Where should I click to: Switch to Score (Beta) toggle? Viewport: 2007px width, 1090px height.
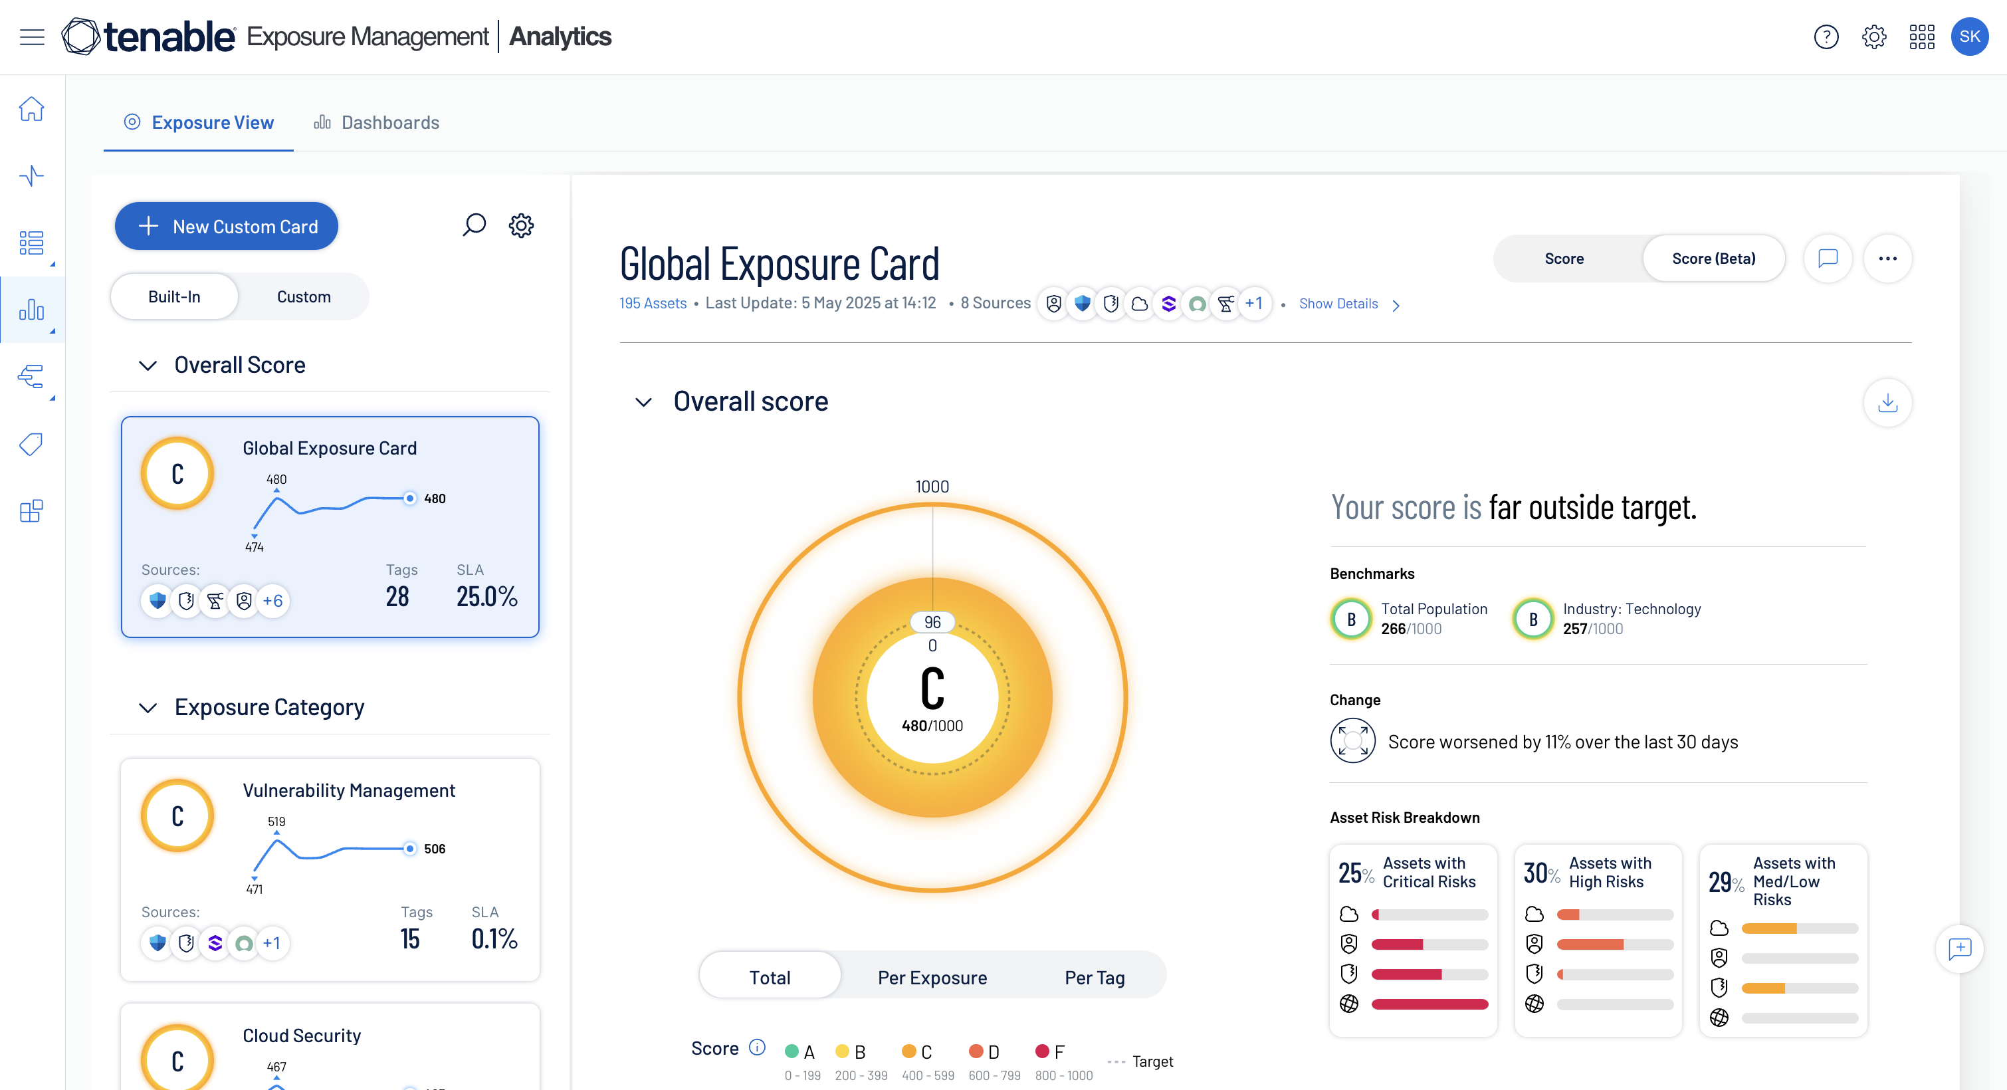(x=1713, y=259)
